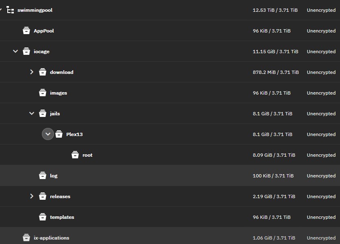Viewport: 340px width, 244px height.
Task: Click the templates dataset icon
Action: (x=43, y=217)
